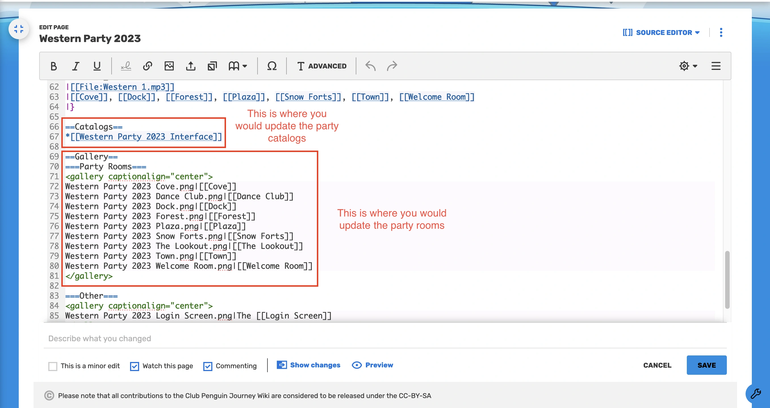Screen dimensions: 770x408
Task: Toggle the Commenting checkbox
Action: click(208, 366)
